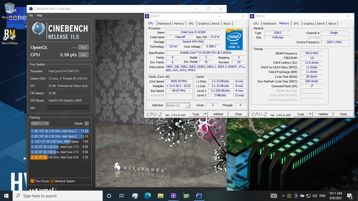This screenshot has height=201, width=358.
Task: Open the BenchMate desktop shortcut
Action: point(10,36)
